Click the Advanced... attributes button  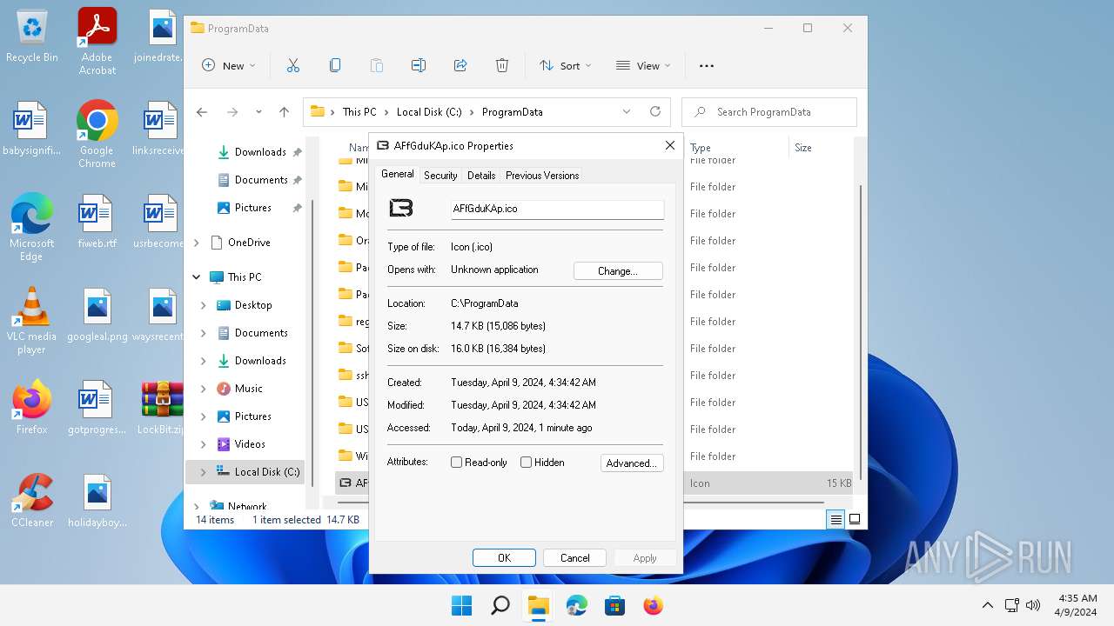pyautogui.click(x=632, y=463)
